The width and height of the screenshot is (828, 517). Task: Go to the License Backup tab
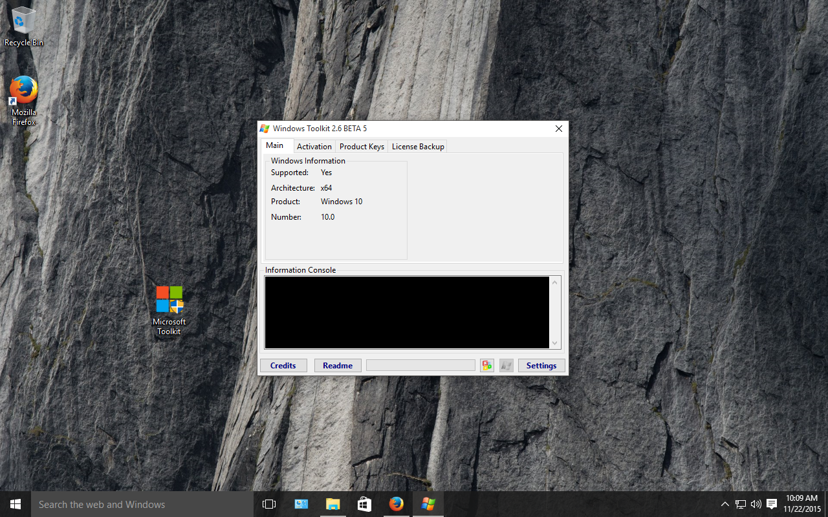point(418,147)
